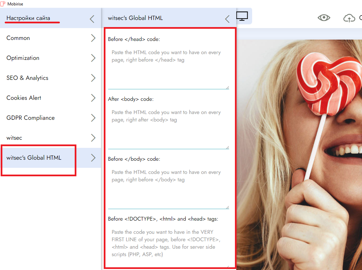Focus the After <body> code textarea

click(169, 128)
